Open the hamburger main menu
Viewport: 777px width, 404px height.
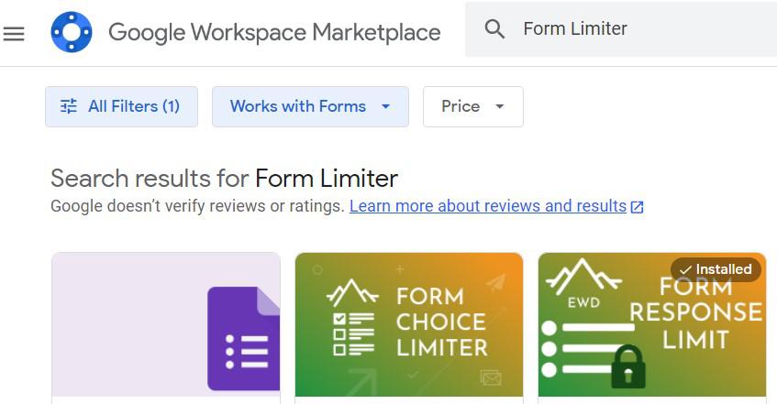(x=14, y=34)
